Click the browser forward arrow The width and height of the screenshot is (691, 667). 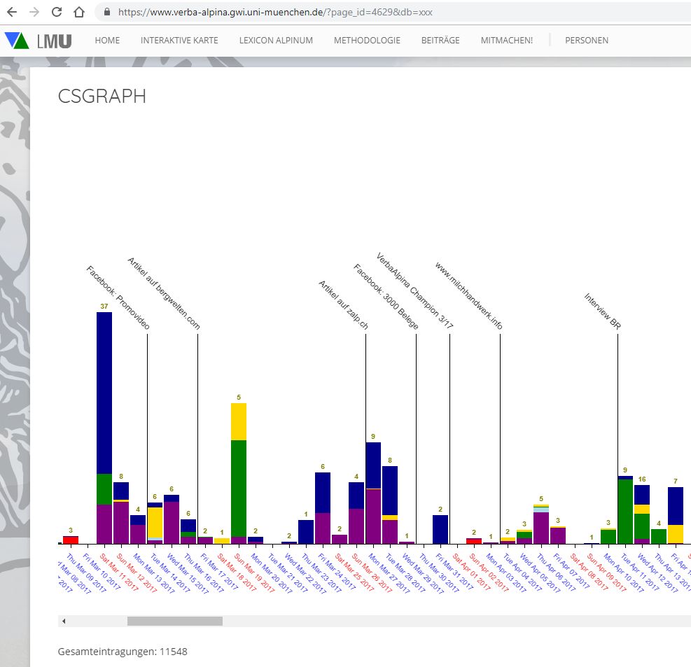pos(34,12)
